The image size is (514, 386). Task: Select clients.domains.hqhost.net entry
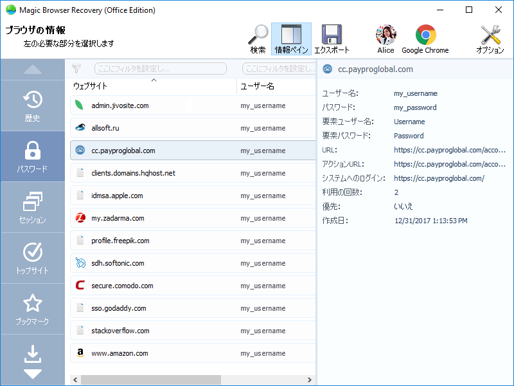(193, 173)
